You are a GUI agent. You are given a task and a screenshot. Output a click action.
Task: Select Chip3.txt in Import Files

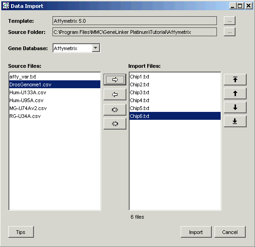click(175, 92)
